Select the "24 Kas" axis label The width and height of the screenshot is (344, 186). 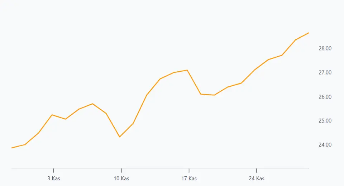(x=256, y=178)
